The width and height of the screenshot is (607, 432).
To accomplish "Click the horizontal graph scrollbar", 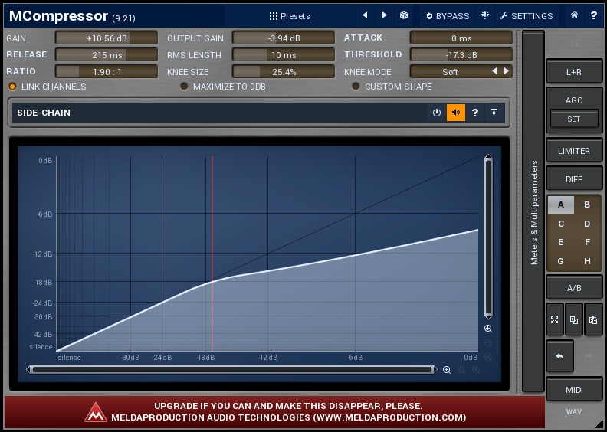I will [x=231, y=370].
